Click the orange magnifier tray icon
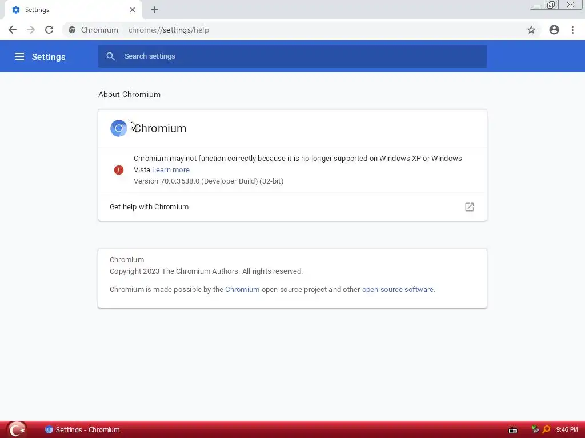 (x=546, y=429)
